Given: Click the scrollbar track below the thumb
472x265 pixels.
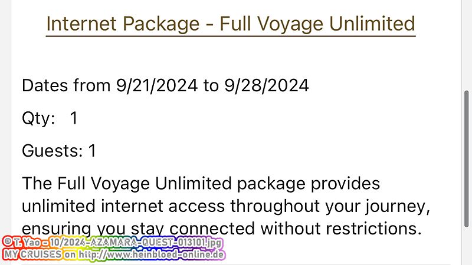Looking at the screenshot, I should coord(466,246).
